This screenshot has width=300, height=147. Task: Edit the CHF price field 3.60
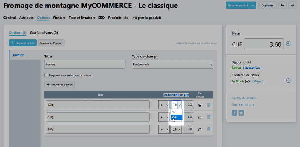(264, 44)
